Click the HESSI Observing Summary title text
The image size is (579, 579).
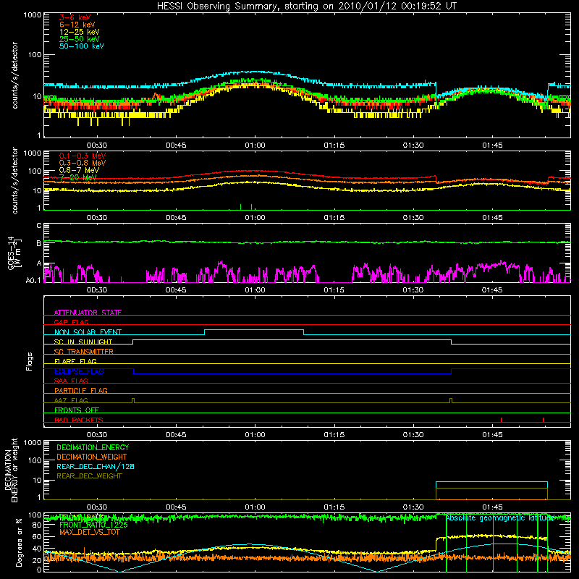click(306, 6)
